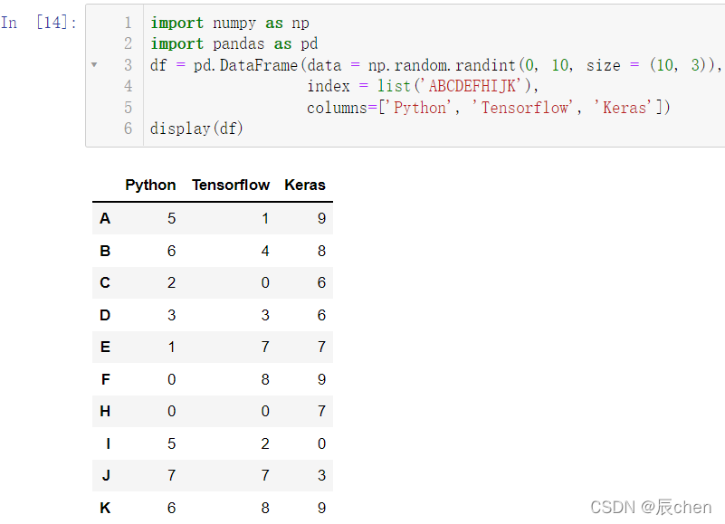
Task: Click line 1 import numpy statement
Action: pyautogui.click(x=230, y=23)
